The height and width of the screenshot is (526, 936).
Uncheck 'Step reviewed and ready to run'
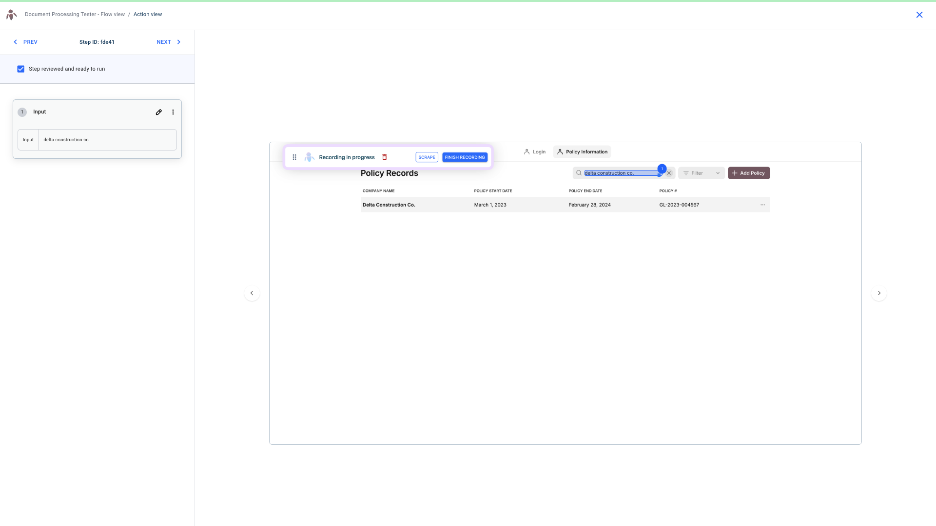pos(20,69)
